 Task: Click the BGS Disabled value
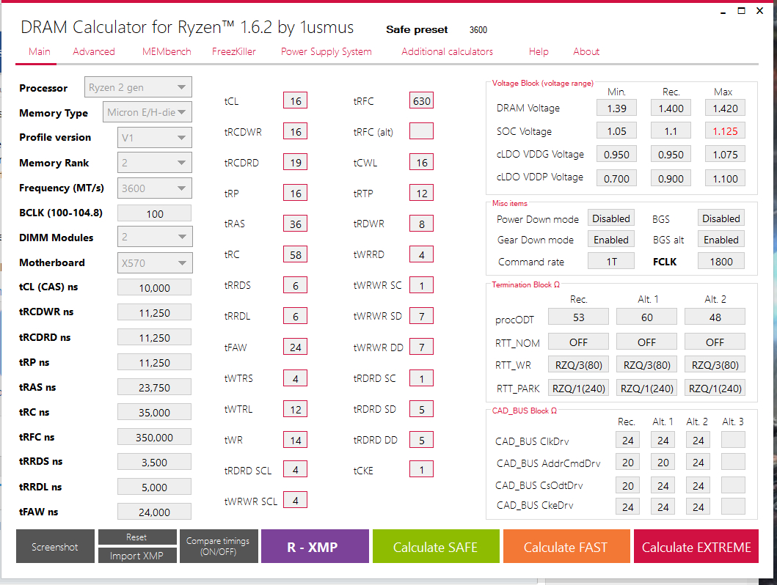point(721,218)
